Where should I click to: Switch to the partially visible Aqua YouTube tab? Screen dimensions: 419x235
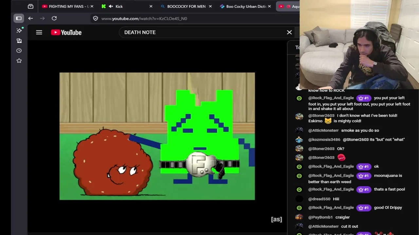(x=288, y=6)
